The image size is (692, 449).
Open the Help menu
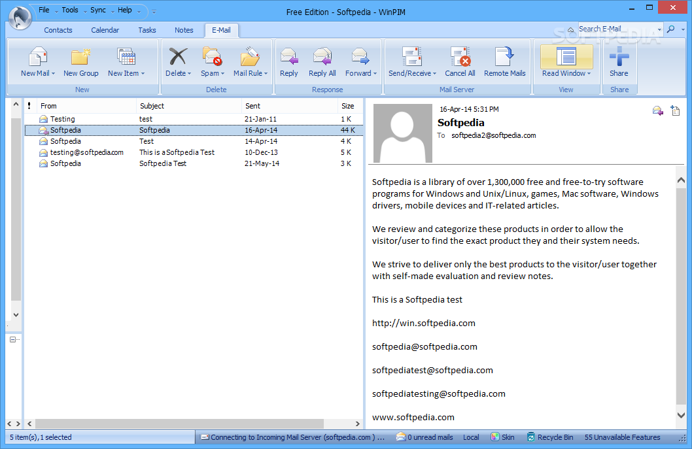(x=124, y=10)
